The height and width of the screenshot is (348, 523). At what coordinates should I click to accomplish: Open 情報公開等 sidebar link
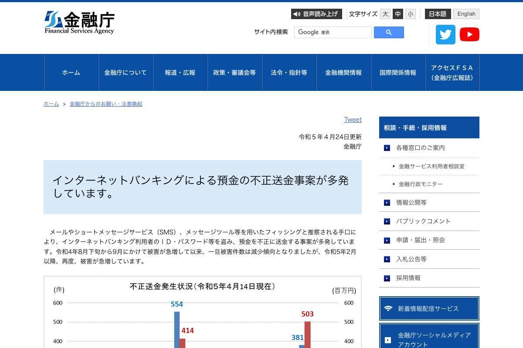411,203
